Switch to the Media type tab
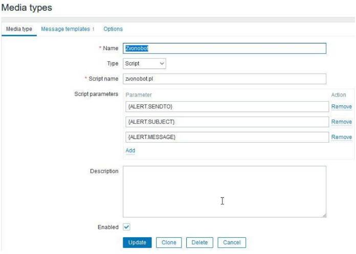Viewport: 356px width, 254px height. coord(19,29)
